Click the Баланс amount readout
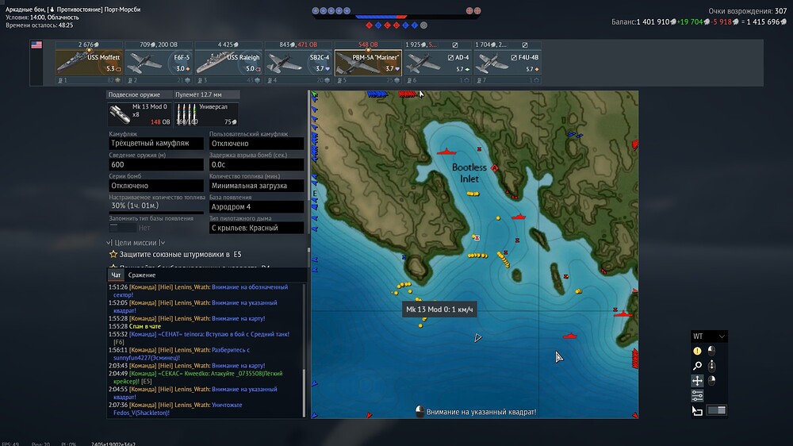This screenshot has height=446, width=793. coord(699,21)
